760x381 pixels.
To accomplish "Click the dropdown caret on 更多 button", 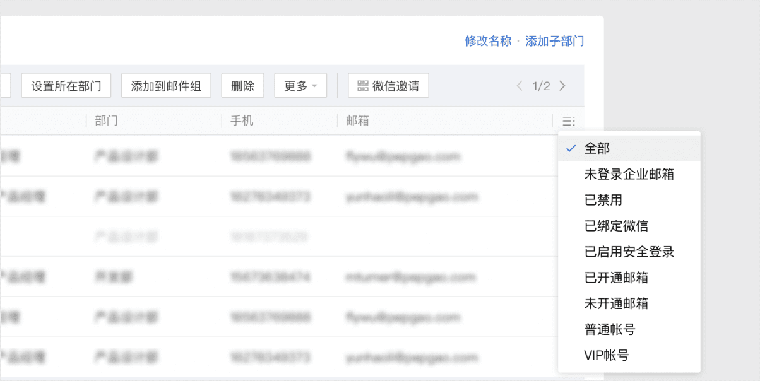I will click(x=315, y=85).
